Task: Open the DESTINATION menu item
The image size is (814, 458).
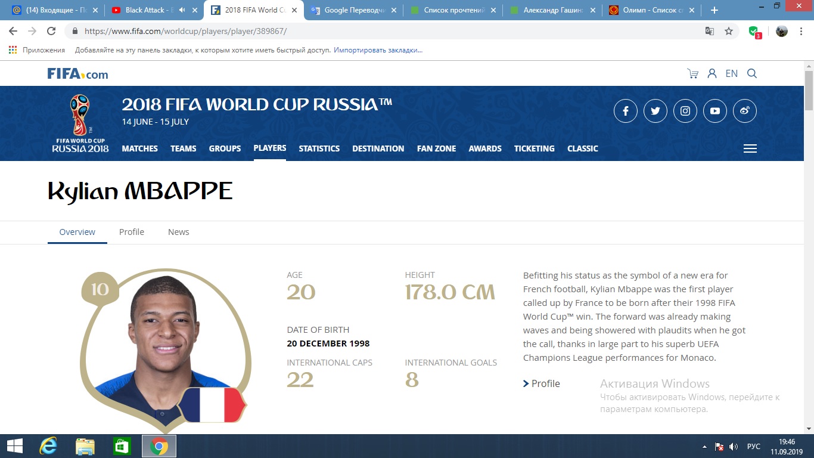Action: (x=378, y=148)
